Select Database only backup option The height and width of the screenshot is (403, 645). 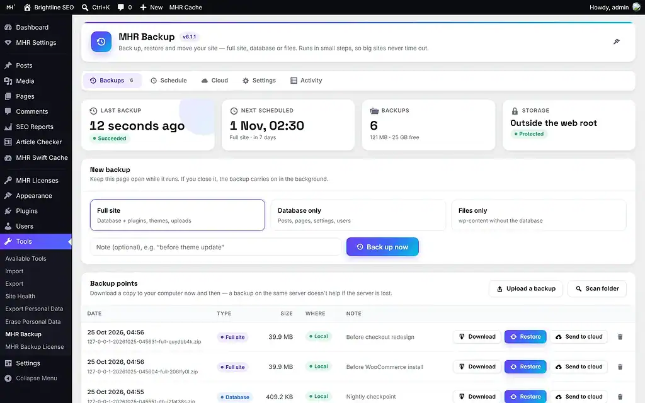(x=358, y=215)
